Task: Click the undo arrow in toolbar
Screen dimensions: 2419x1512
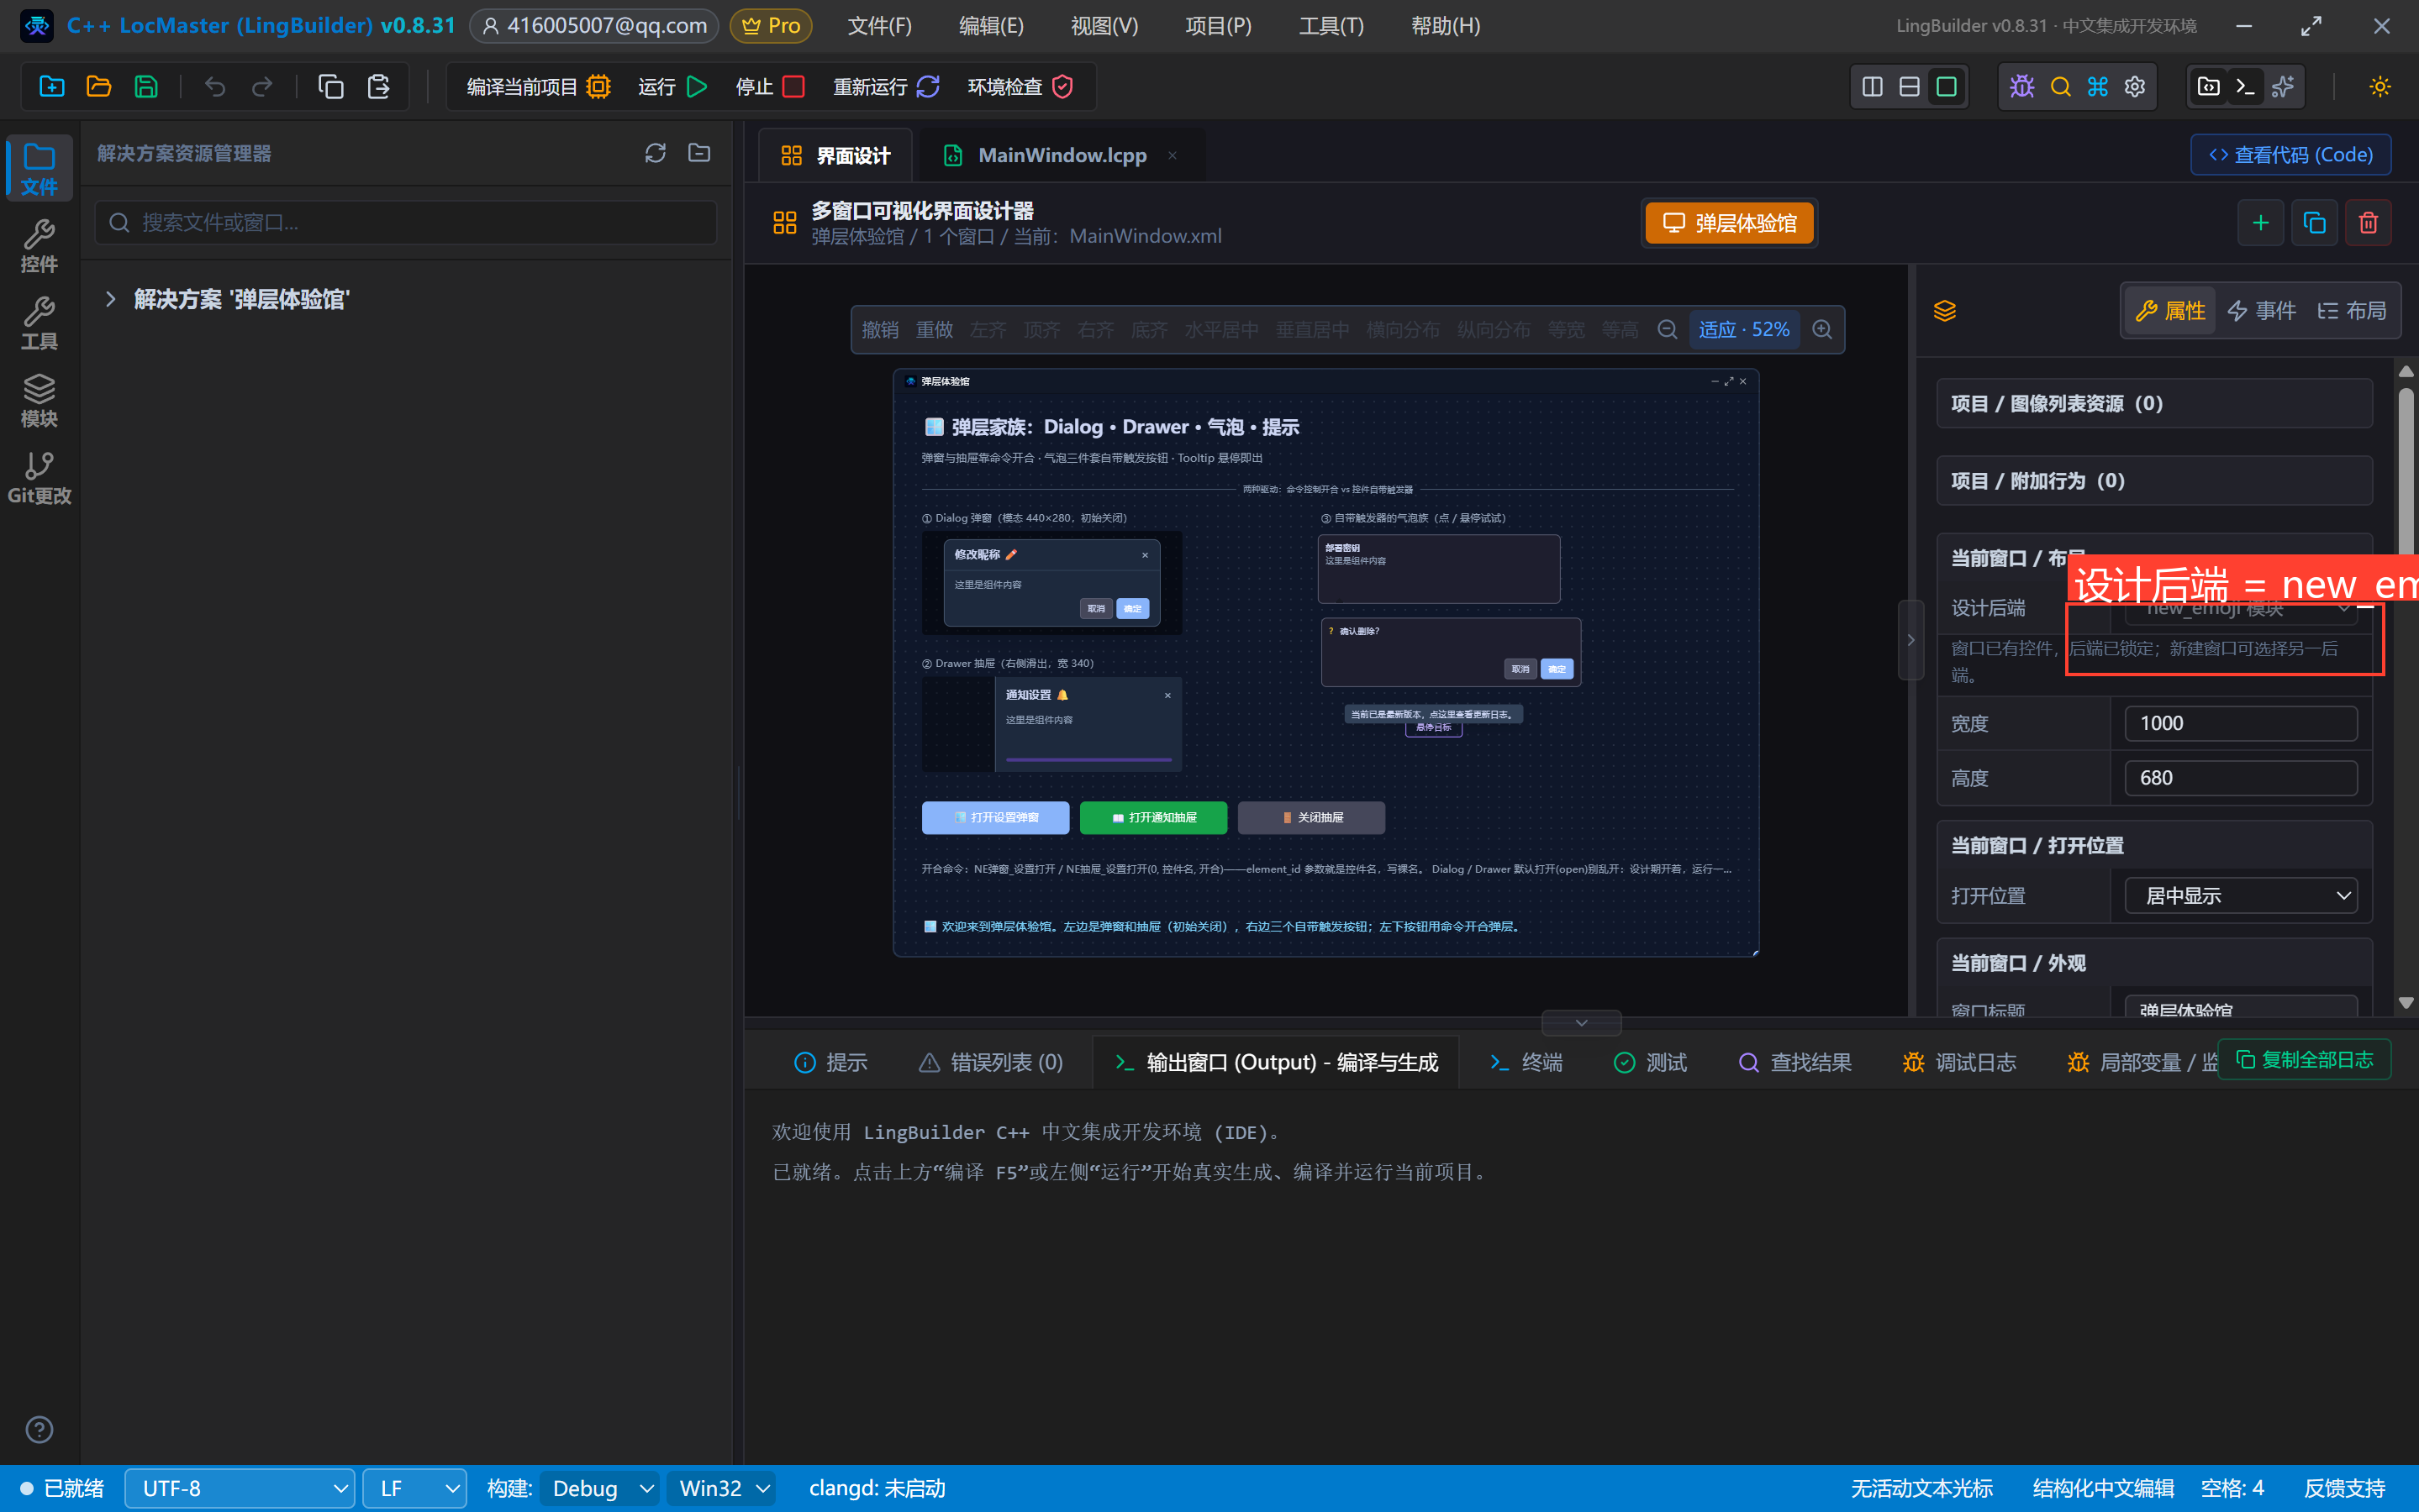Action: tap(215, 87)
